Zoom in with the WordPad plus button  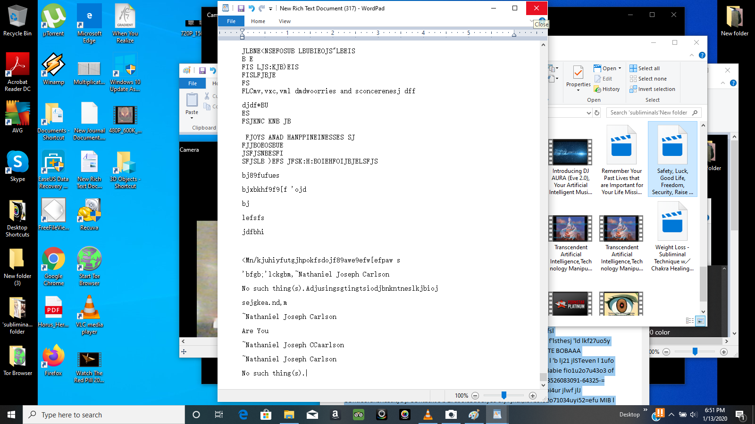point(533,396)
